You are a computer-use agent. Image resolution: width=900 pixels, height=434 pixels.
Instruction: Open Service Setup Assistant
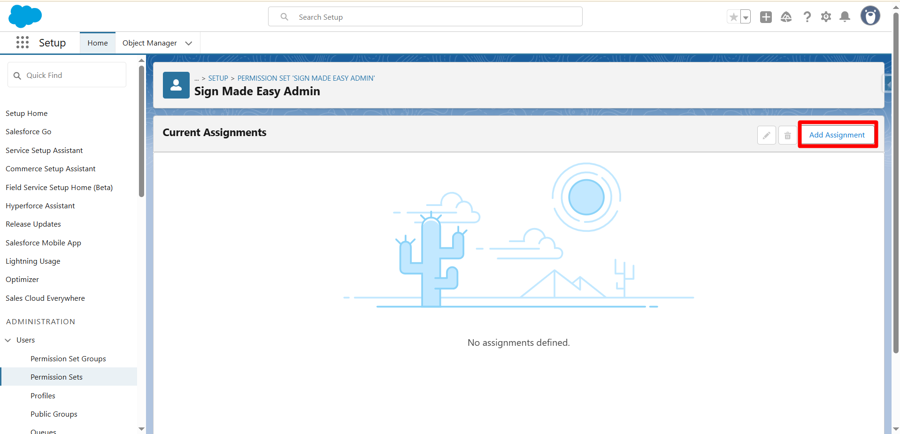[44, 151]
